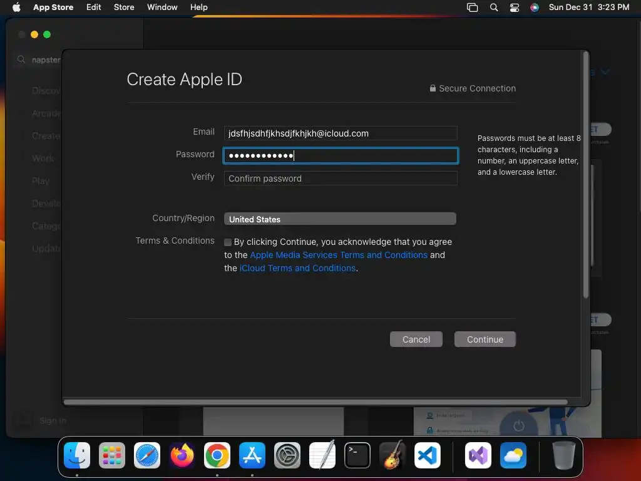Click the Secure Connection lock icon

433,88
